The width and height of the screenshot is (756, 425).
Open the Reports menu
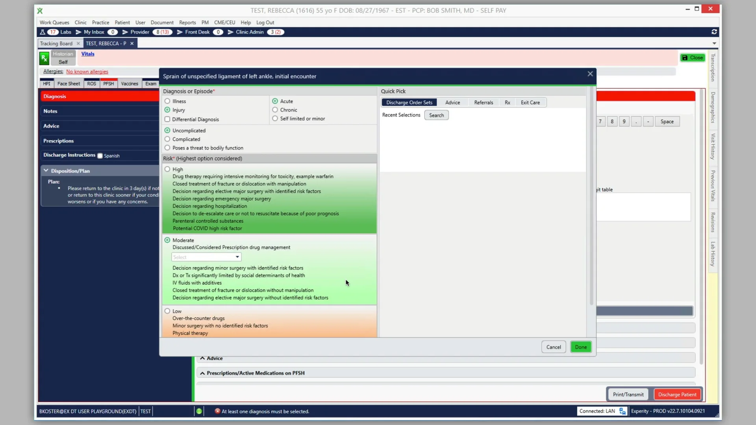(187, 22)
